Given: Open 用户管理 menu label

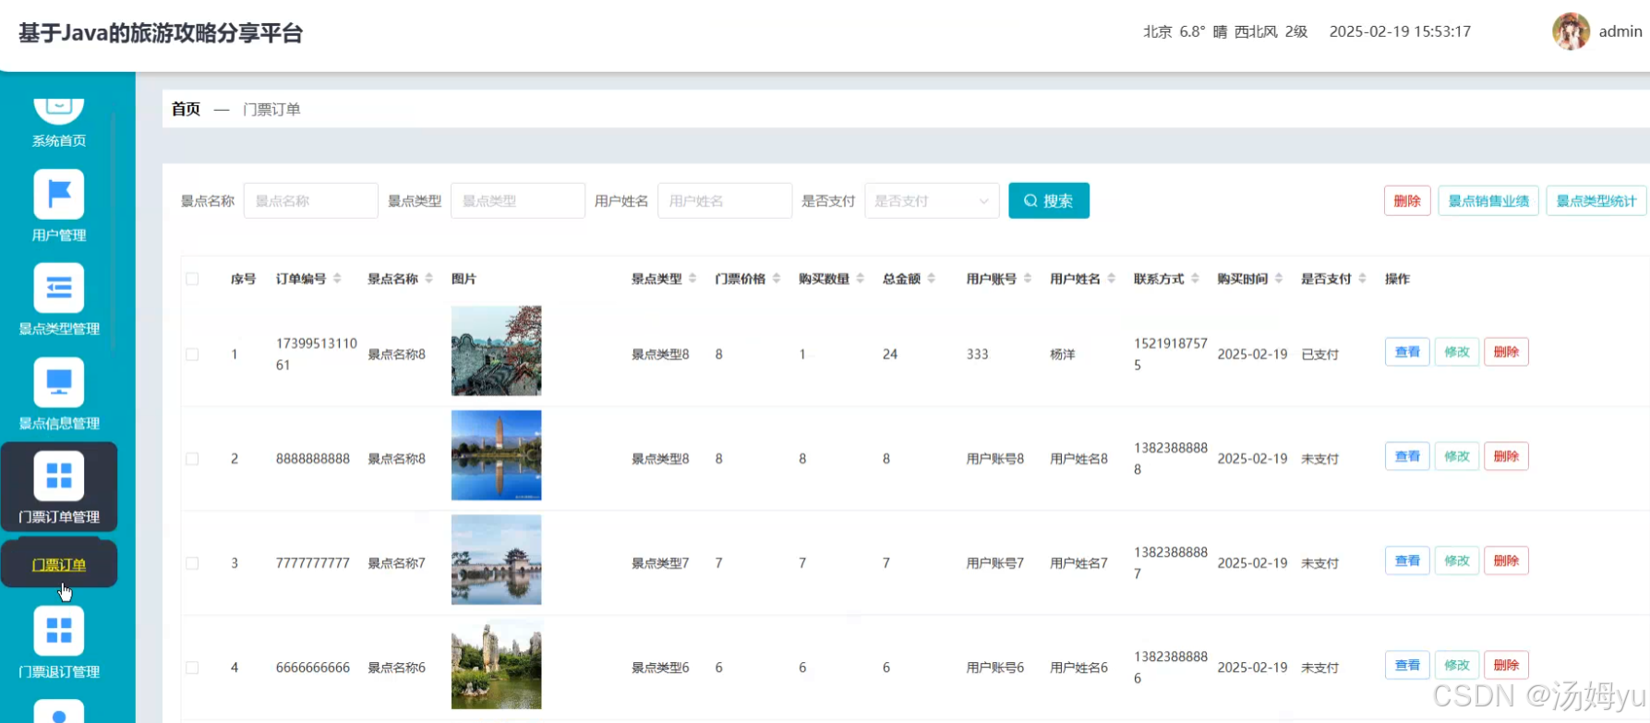Looking at the screenshot, I should click(x=59, y=235).
